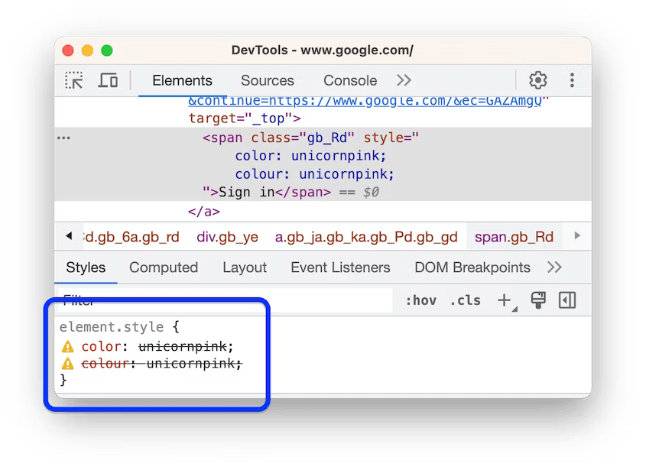Open the Computed styles tab

(164, 267)
